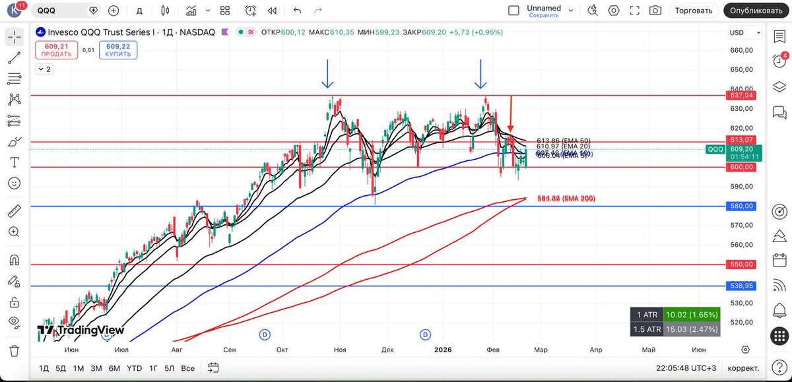The image size is (792, 382).
Task: Undo the last action
Action: (297, 11)
